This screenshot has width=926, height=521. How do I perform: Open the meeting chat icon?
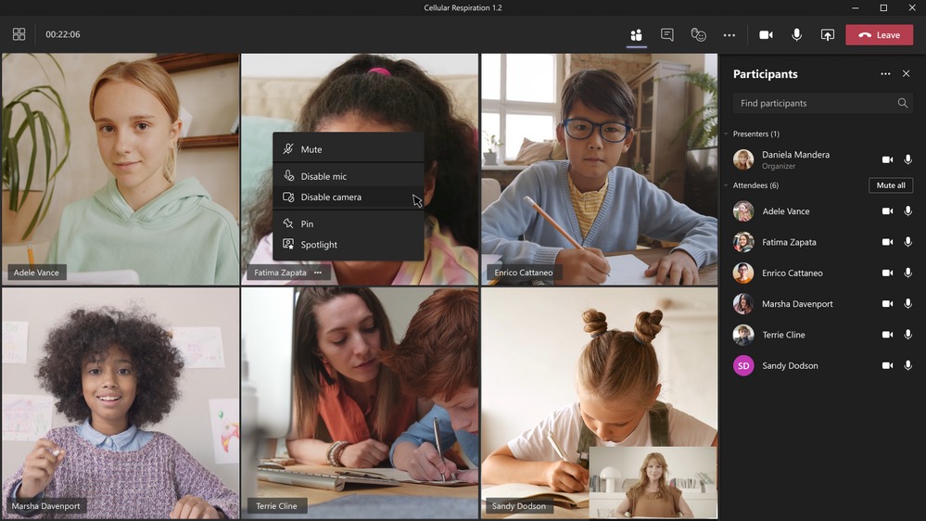tap(667, 35)
